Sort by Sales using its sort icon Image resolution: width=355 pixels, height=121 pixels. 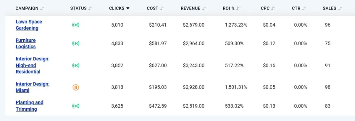pyautogui.click(x=340, y=8)
